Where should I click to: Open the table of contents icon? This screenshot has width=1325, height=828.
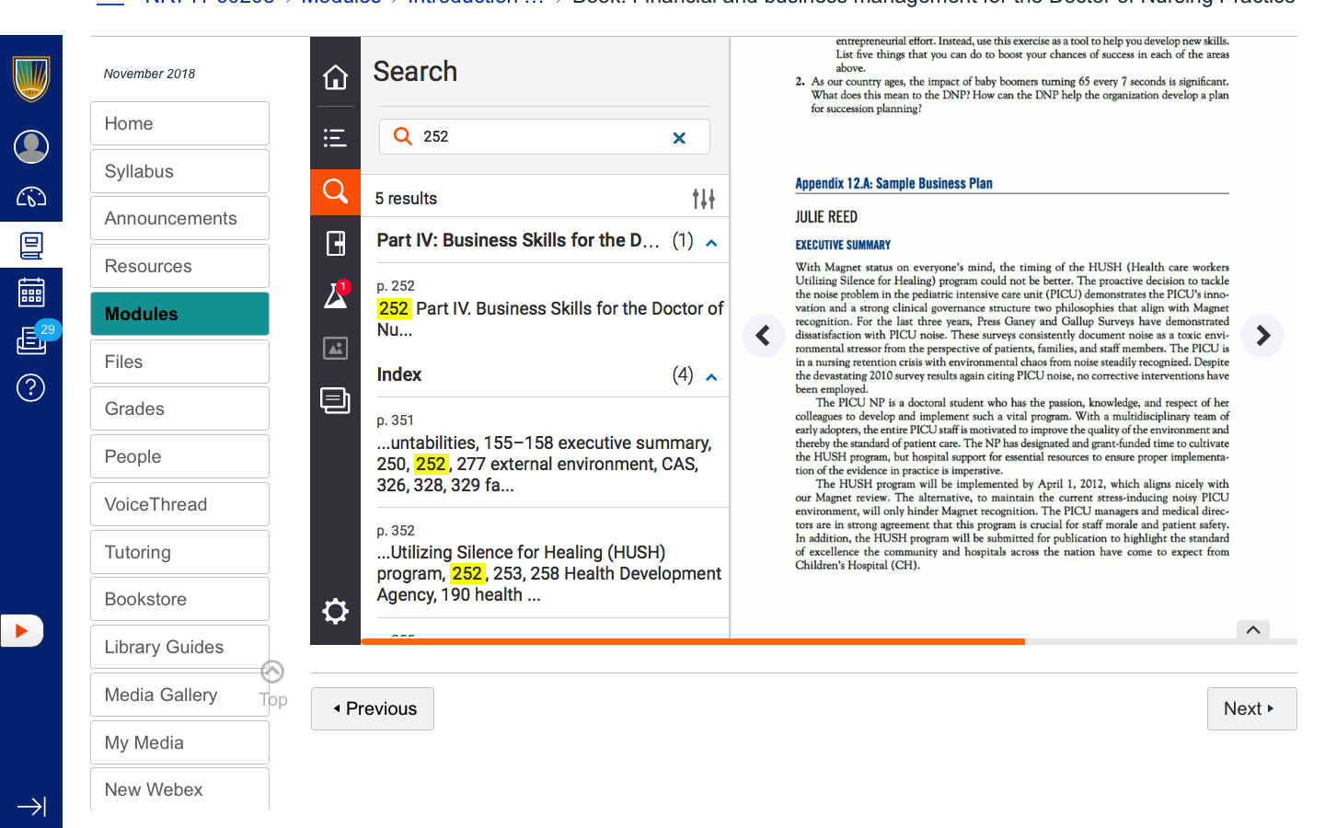(335, 138)
